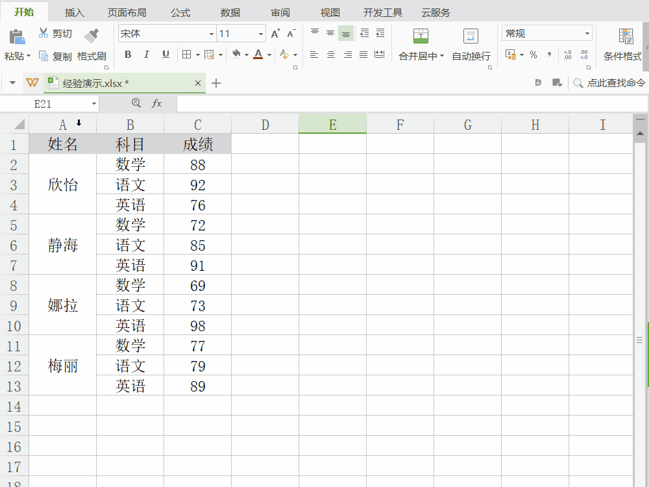The image size is (649, 487).
Task: Click the Format Painter (格式刷) brush icon
Action: [92, 36]
